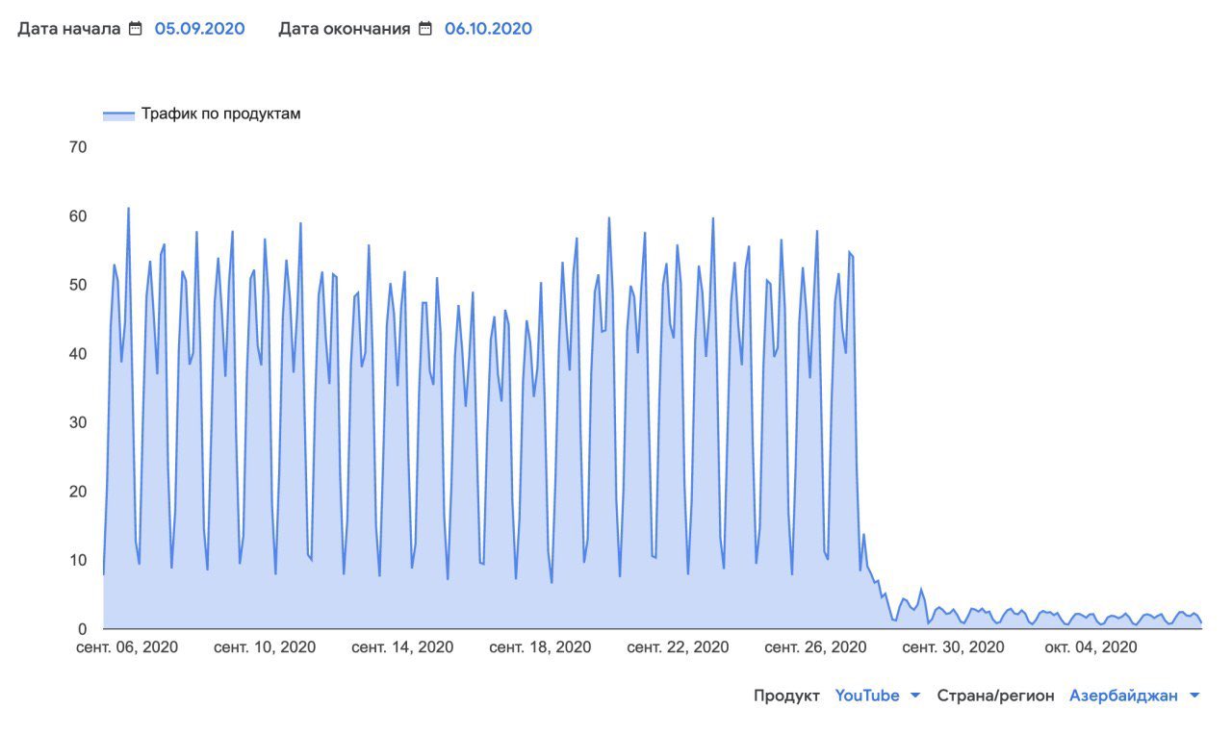Open end date 06.10.2020 picker
The height and width of the screenshot is (734, 1232).
coord(488,29)
